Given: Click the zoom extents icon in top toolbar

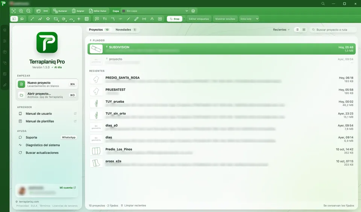Looking at the screenshot, I should (x=14, y=11).
